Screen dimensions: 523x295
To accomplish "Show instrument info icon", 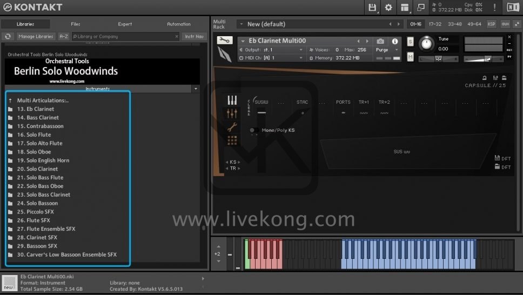I will (395, 41).
